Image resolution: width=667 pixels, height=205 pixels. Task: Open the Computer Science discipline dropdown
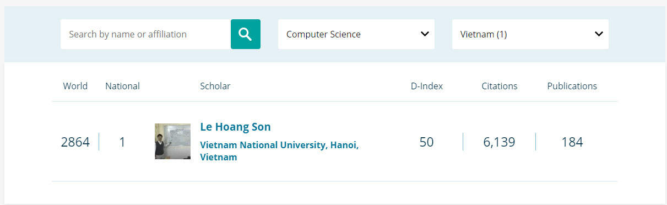pyautogui.click(x=356, y=34)
